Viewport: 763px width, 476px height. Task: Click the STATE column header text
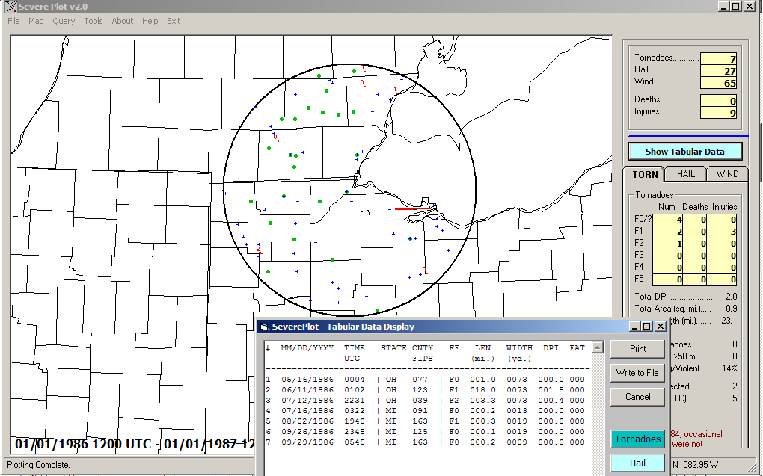393,348
